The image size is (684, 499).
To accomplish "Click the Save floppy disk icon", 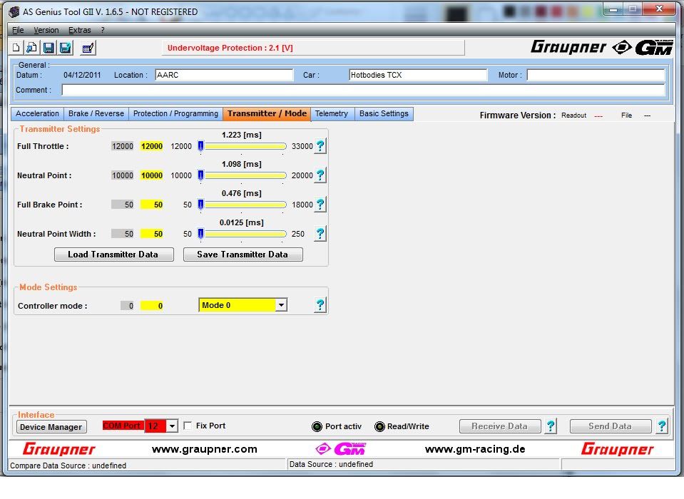I will (49, 48).
